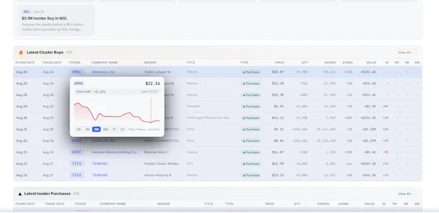Click the +$202.4K value cell

click(x=368, y=72)
